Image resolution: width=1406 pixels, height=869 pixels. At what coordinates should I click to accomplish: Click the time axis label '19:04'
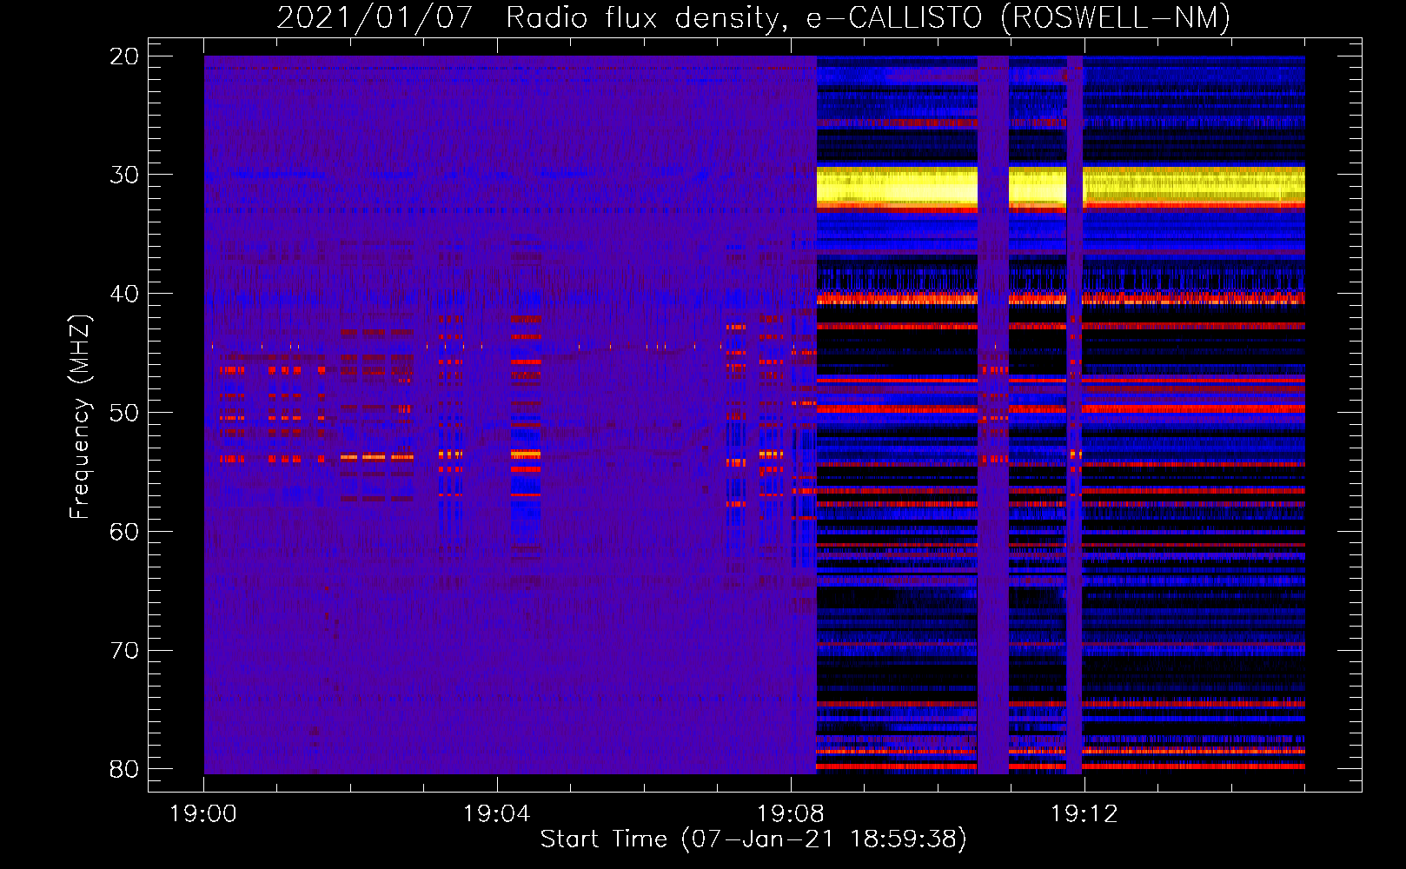point(497,814)
